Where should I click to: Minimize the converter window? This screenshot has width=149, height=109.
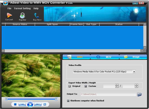[x=135, y=3]
